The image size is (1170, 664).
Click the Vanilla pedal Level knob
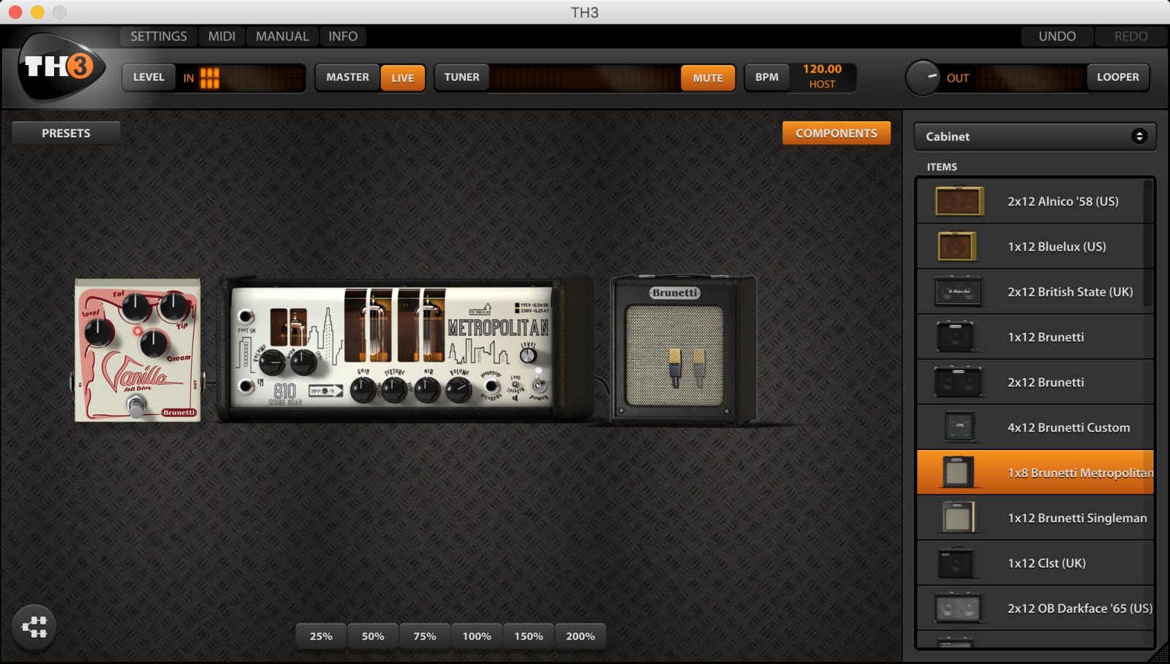[x=99, y=332]
